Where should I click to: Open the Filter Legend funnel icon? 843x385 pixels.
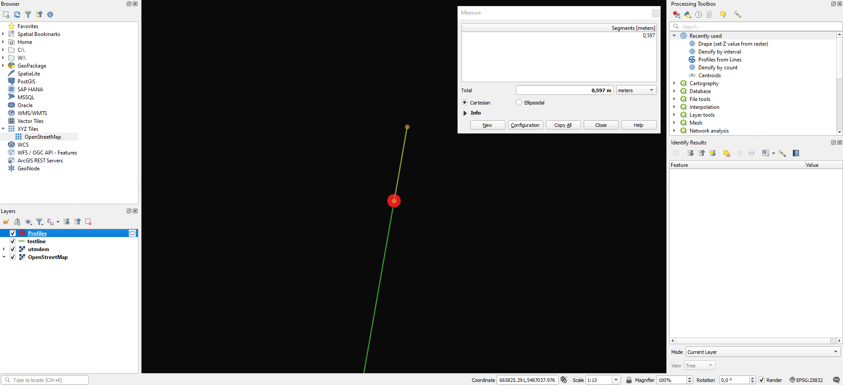[x=40, y=222]
